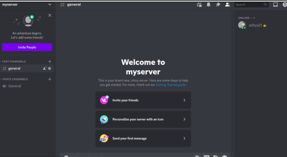Click the yellow first message icon
Screen dimensions: 287x157
tap(104, 138)
